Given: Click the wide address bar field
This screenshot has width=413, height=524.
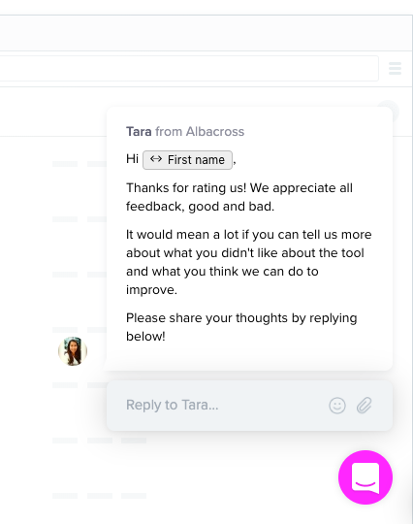Looking at the screenshot, I should [189, 68].
